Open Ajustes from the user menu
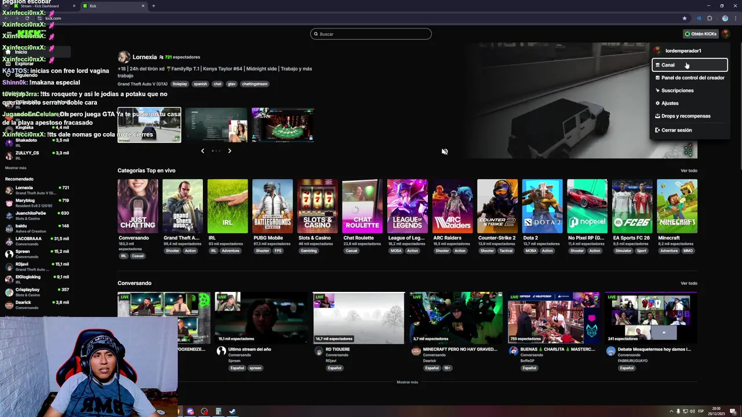This screenshot has width=742, height=417. pos(690,103)
